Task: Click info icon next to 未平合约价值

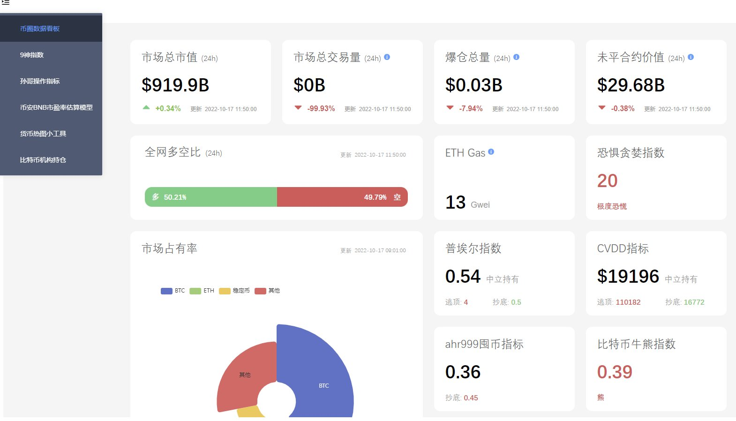Action: tap(691, 57)
